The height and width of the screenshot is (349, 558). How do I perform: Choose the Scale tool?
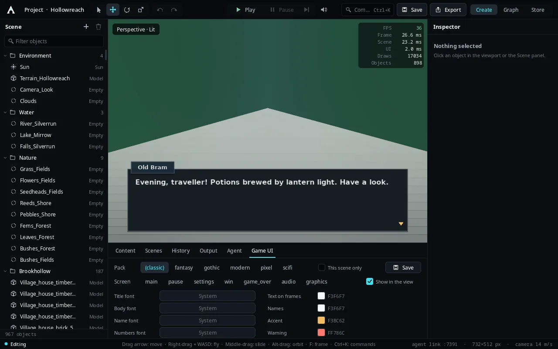141,10
